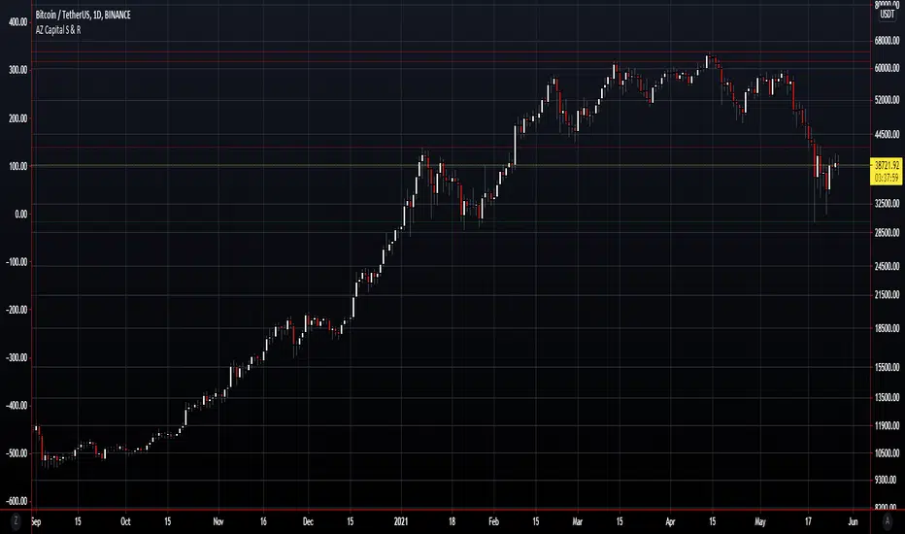Click the 15500.00 price axis label
This screenshot has height=534, width=905.
(x=887, y=367)
